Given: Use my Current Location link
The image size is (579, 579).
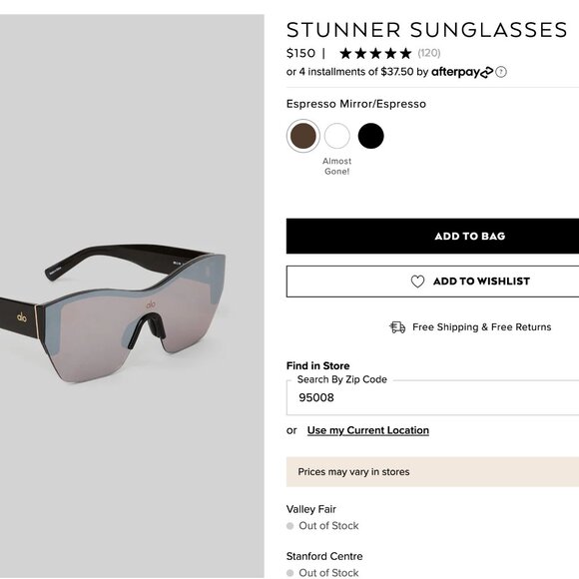Looking at the screenshot, I should pyautogui.click(x=367, y=430).
